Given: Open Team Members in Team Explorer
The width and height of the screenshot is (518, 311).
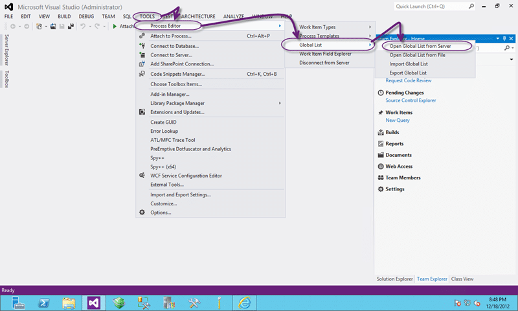Looking at the screenshot, I should point(399,178).
